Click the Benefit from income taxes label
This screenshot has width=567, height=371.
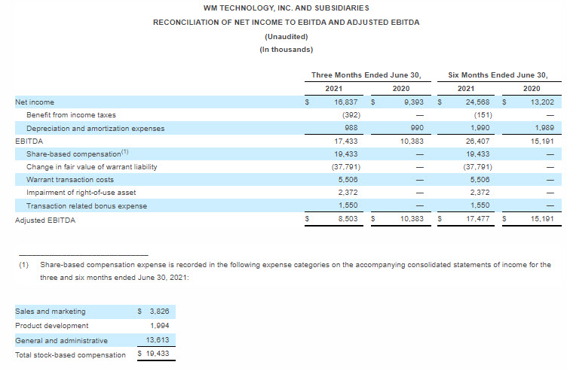point(71,115)
